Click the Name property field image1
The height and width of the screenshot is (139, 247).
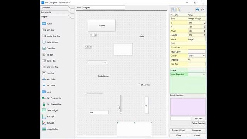point(197,39)
